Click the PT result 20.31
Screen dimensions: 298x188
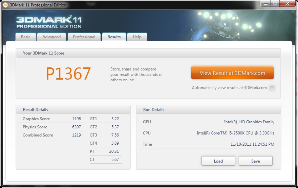114,151
